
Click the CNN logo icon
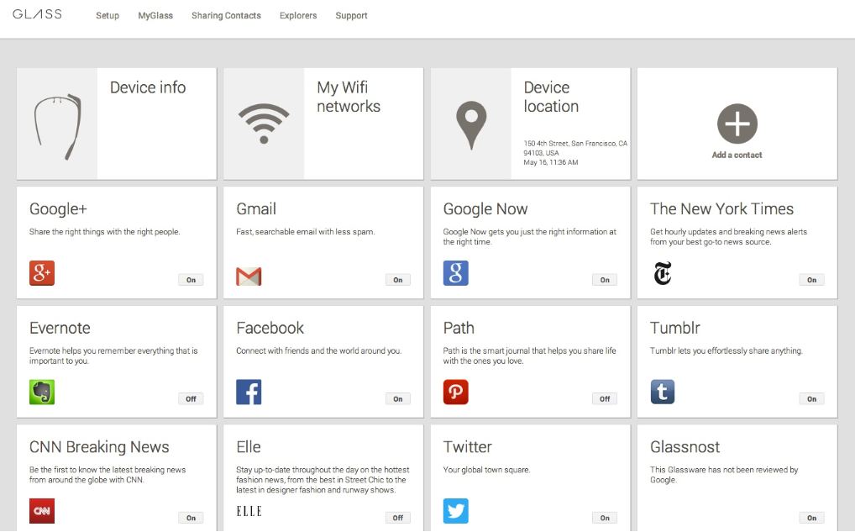(42, 511)
